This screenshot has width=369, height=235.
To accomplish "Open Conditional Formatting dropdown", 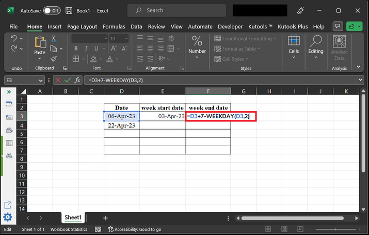I will click(245, 39).
